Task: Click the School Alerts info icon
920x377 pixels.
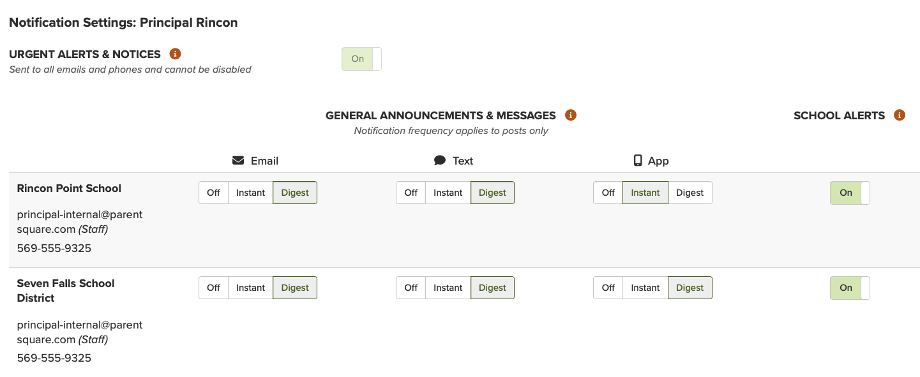Action: tap(900, 115)
